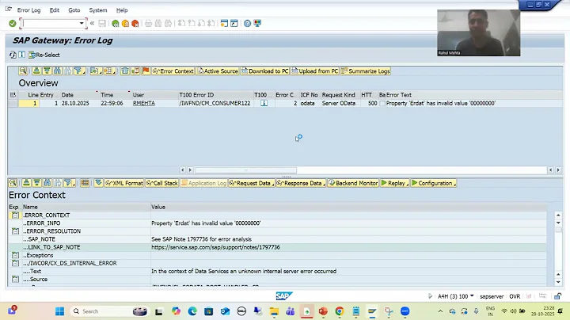This screenshot has width=570, height=320.
Task: Open the Edit menu
Action: click(55, 10)
